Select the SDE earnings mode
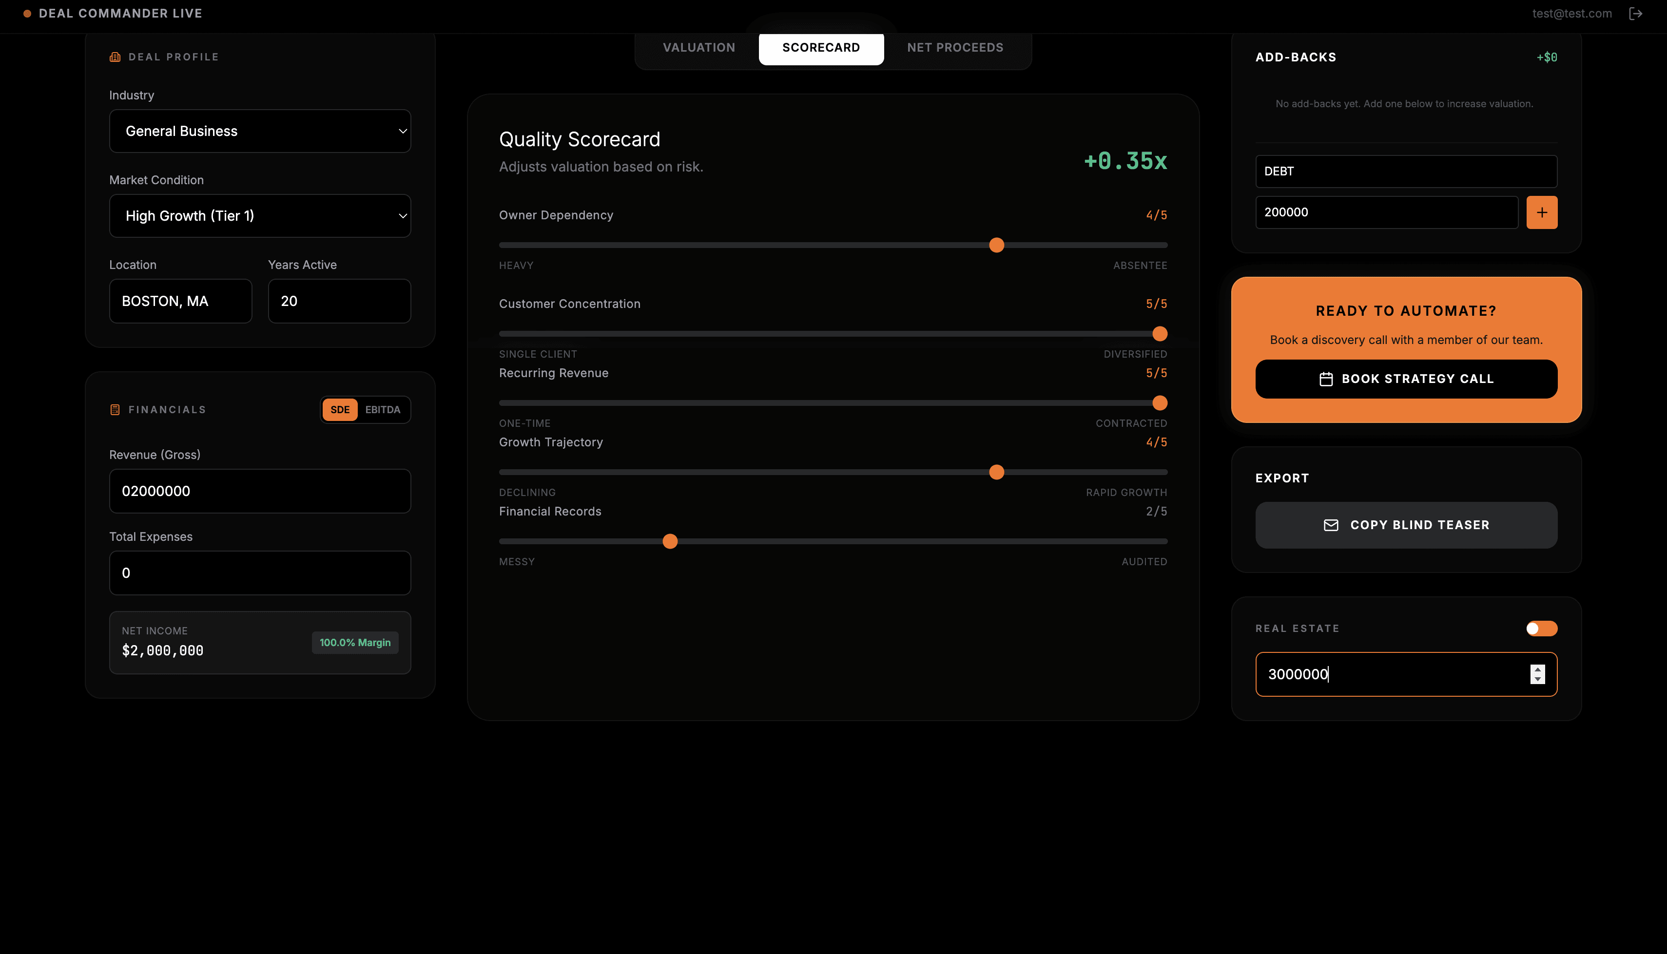 (339, 409)
